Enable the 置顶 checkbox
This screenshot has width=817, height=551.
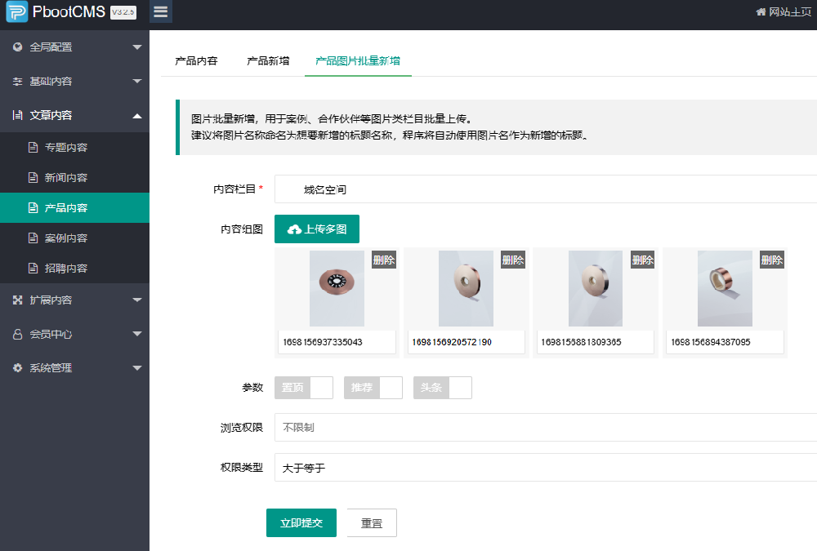pyautogui.click(x=324, y=388)
